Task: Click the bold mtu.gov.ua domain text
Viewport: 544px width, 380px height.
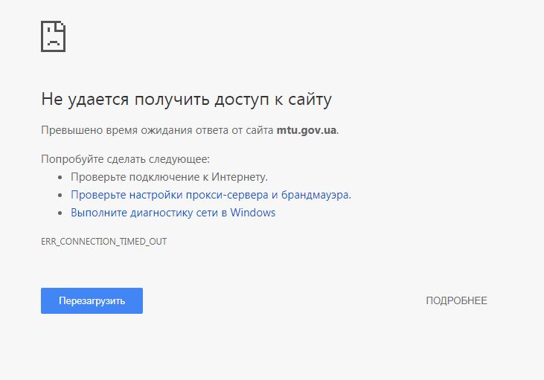Action: (x=307, y=130)
